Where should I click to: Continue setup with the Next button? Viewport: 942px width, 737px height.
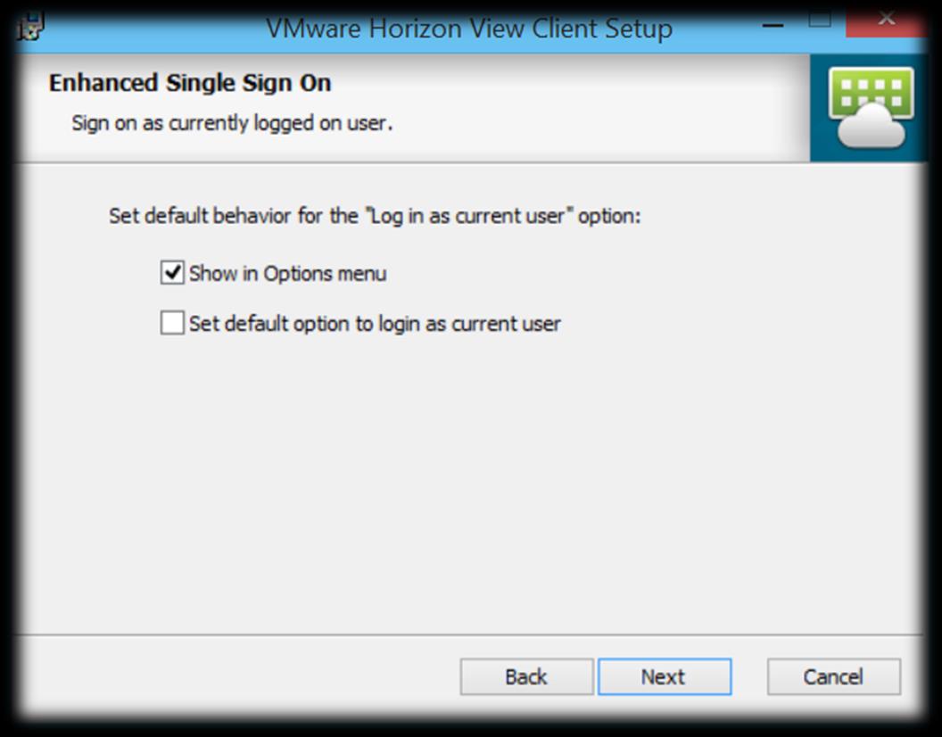tap(665, 677)
